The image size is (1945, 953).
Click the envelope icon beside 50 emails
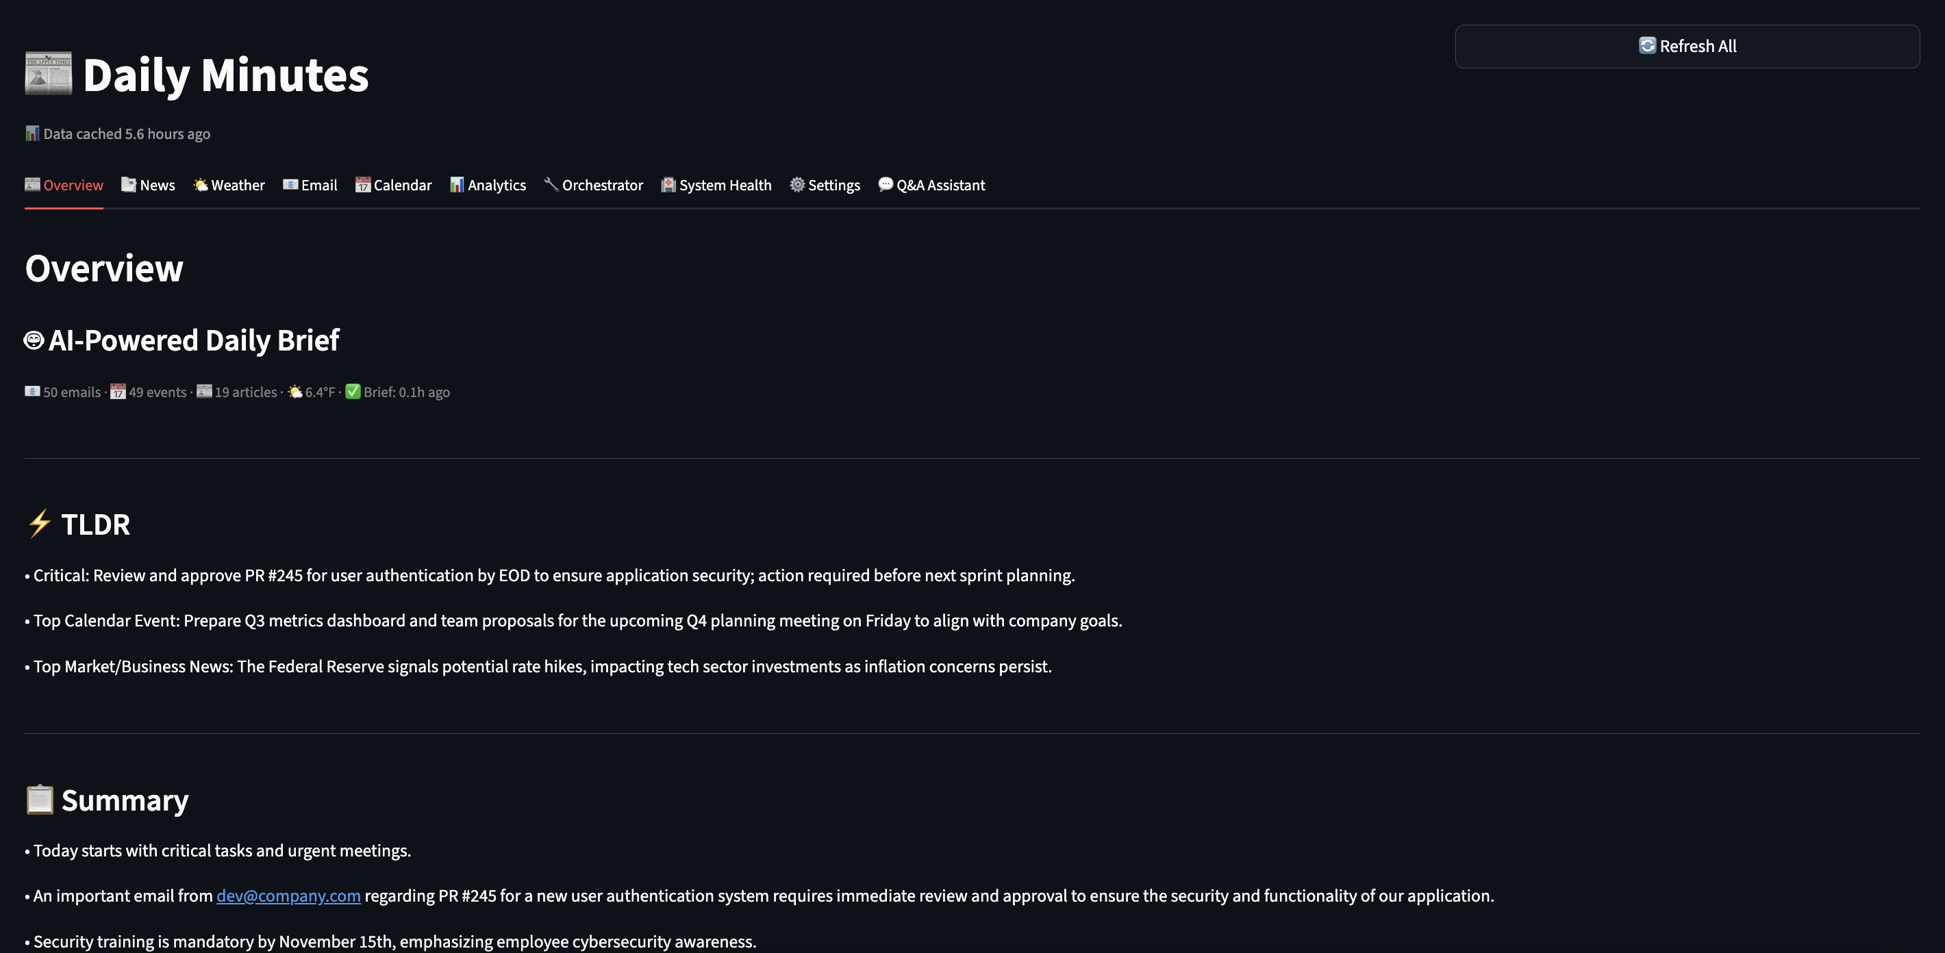pyautogui.click(x=32, y=392)
